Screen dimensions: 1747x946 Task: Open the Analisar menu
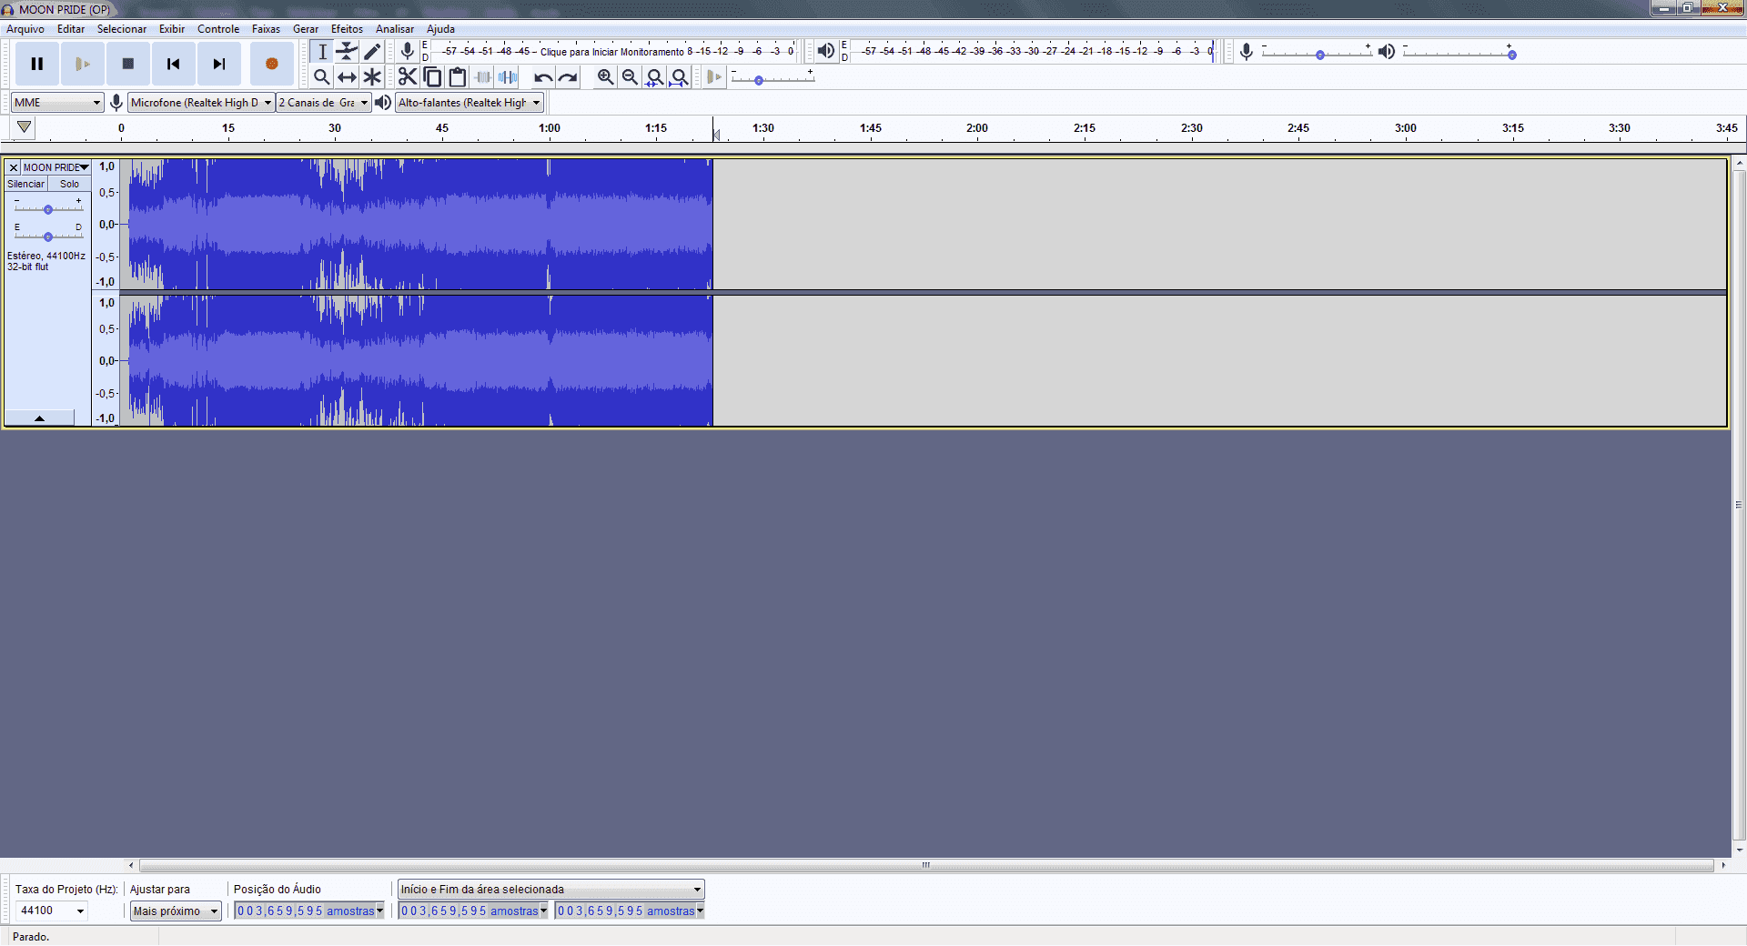coord(395,29)
